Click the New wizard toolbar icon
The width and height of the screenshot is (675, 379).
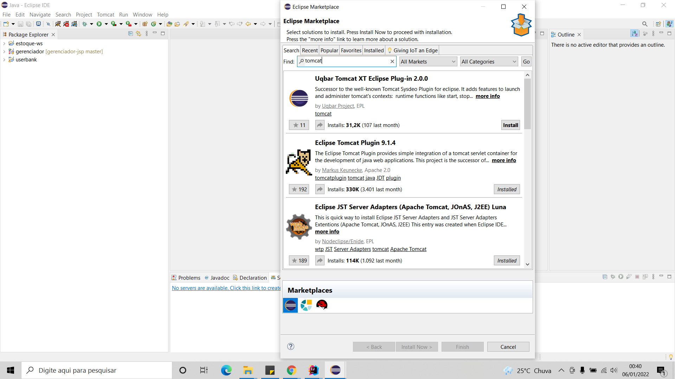[x=6, y=24]
